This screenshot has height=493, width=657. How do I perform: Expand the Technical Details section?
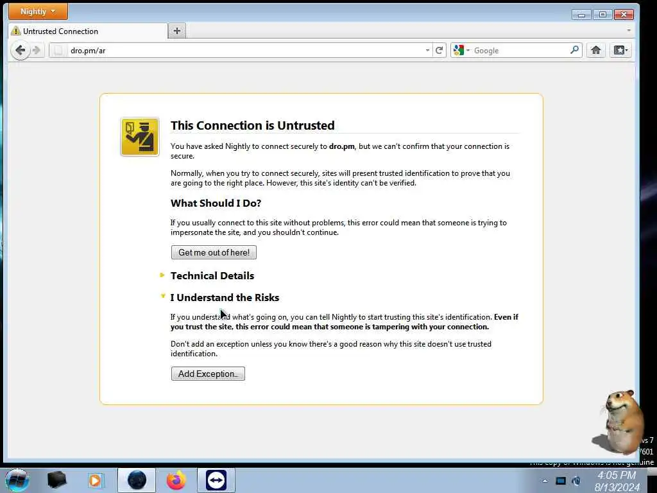[212, 275]
